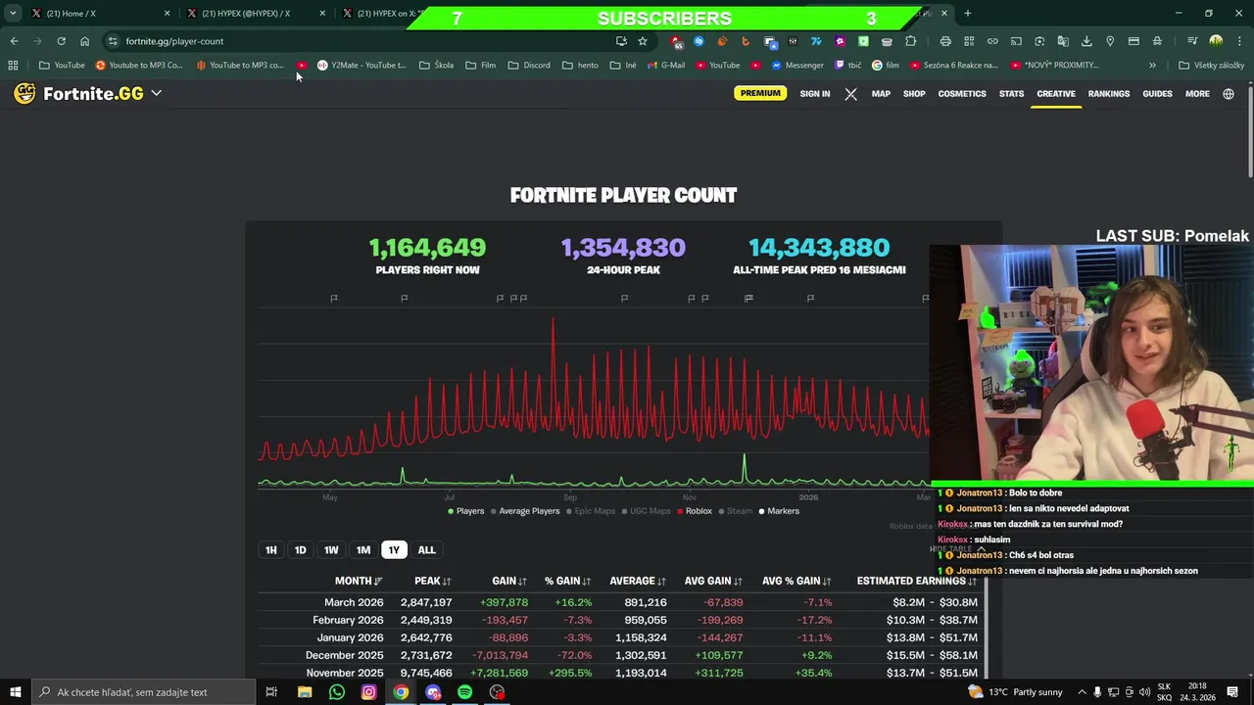The height and width of the screenshot is (705, 1254).
Task: Open the Všetky záložky bookmarks folder
Action: [1212, 66]
